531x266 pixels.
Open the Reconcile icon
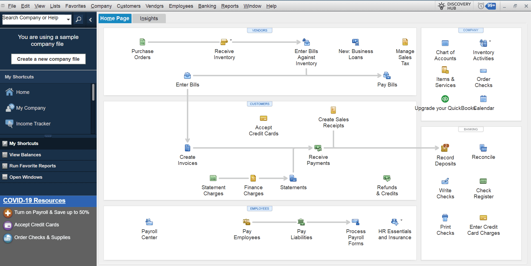(483, 148)
